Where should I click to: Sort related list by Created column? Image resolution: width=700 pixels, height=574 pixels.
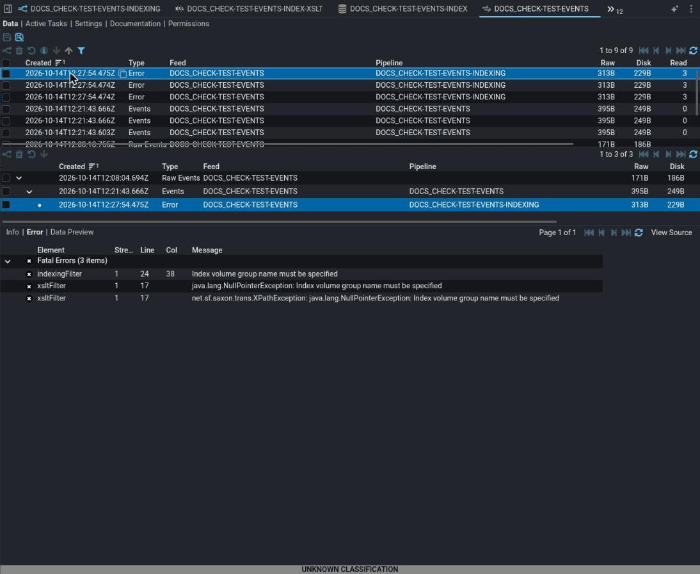72,167
